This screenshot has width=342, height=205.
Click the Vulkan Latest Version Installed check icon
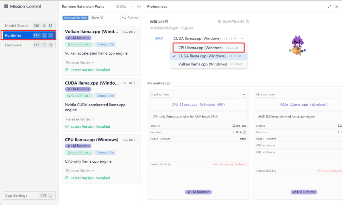click(x=67, y=70)
